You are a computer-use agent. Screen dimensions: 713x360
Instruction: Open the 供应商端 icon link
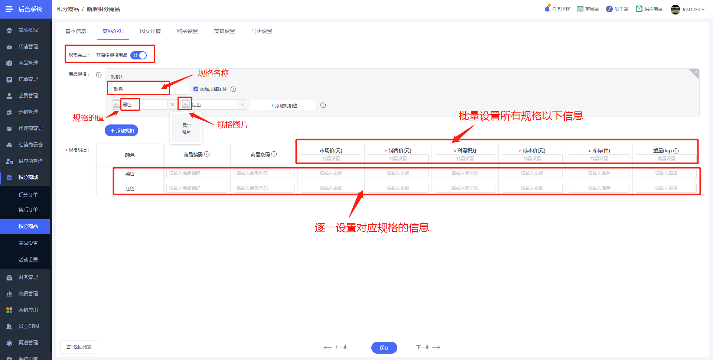[x=639, y=9]
